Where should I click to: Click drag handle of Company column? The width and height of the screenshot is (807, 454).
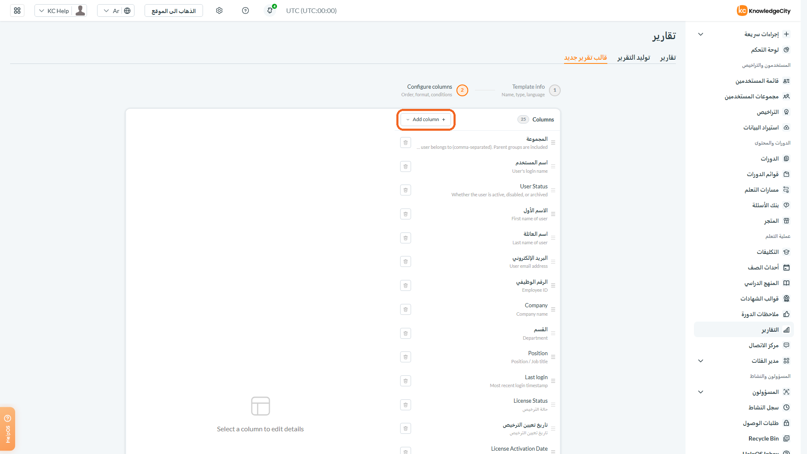(553, 309)
